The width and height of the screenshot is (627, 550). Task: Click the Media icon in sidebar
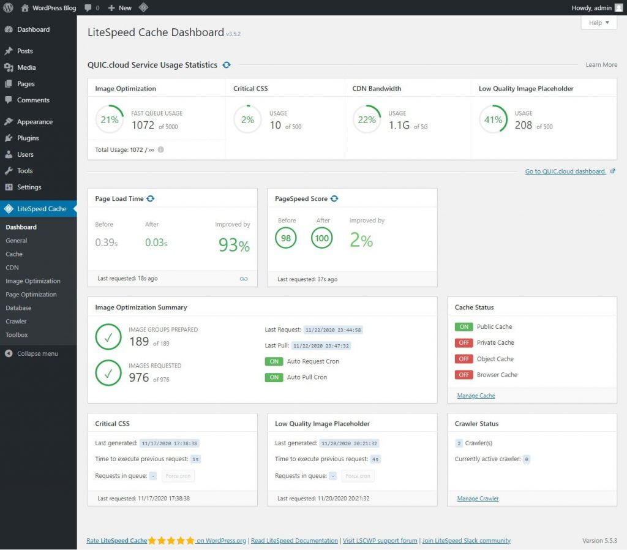coord(9,67)
